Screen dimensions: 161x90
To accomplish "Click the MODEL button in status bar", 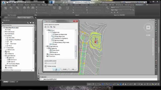I will point(89,84).
